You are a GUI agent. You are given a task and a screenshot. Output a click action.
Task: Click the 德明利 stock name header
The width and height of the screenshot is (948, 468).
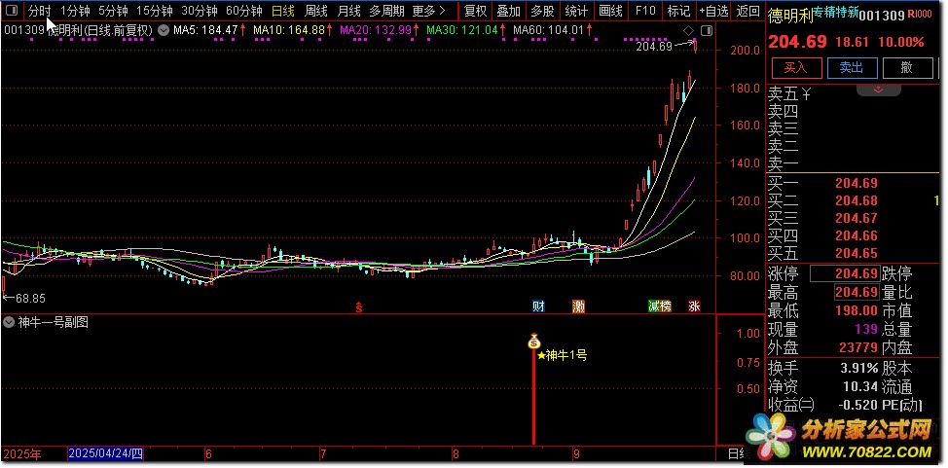(x=789, y=16)
